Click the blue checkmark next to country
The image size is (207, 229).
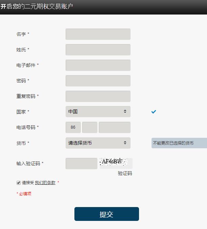[x=154, y=111]
